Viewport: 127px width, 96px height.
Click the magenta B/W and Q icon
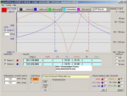[x=78, y=9]
